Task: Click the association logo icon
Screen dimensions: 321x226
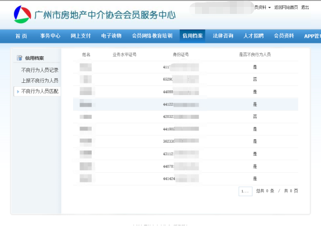Action: (23, 14)
